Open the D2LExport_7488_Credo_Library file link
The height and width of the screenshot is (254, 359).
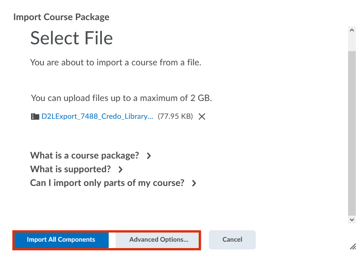97,116
